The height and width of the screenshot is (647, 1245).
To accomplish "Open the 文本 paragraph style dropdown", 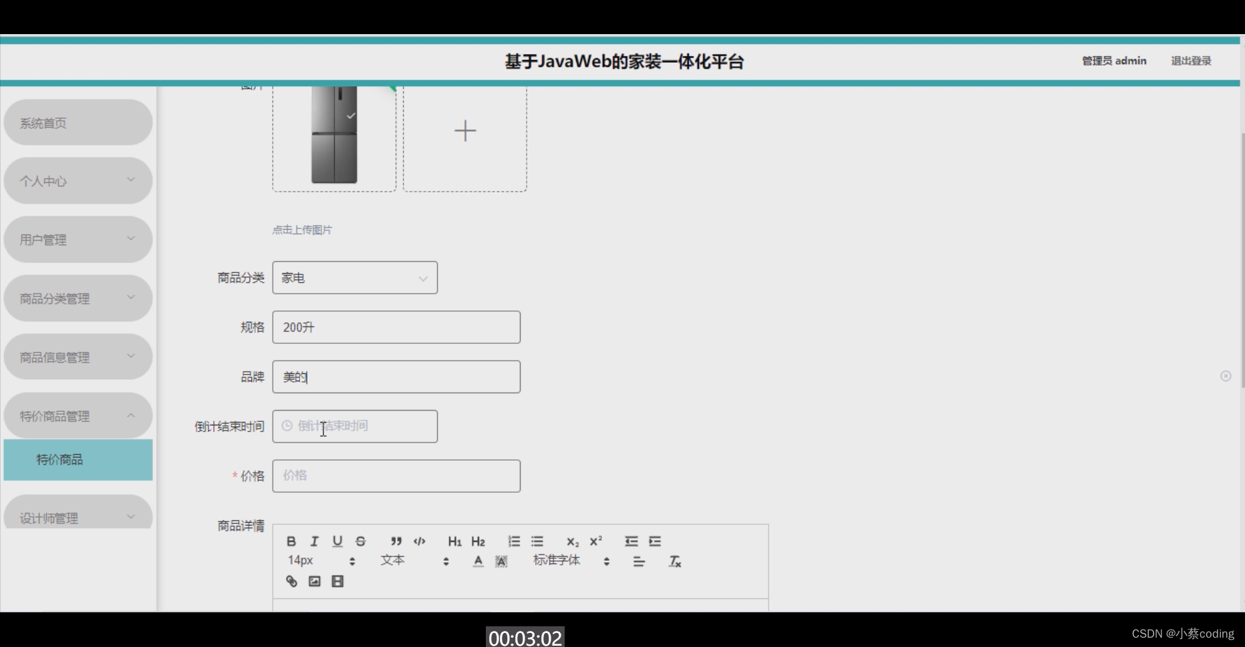I will click(414, 561).
